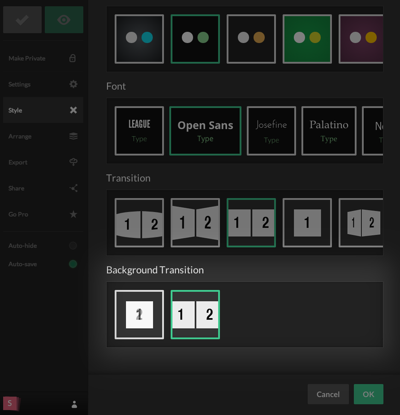Choose the black theme with cyan dot
Image resolution: width=400 pixels, height=415 pixels.
click(x=139, y=39)
